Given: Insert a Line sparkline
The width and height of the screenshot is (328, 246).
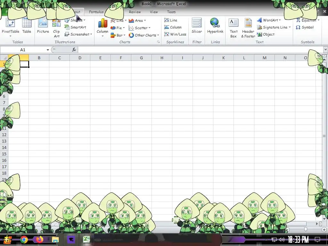Looking at the screenshot, I should [171, 20].
